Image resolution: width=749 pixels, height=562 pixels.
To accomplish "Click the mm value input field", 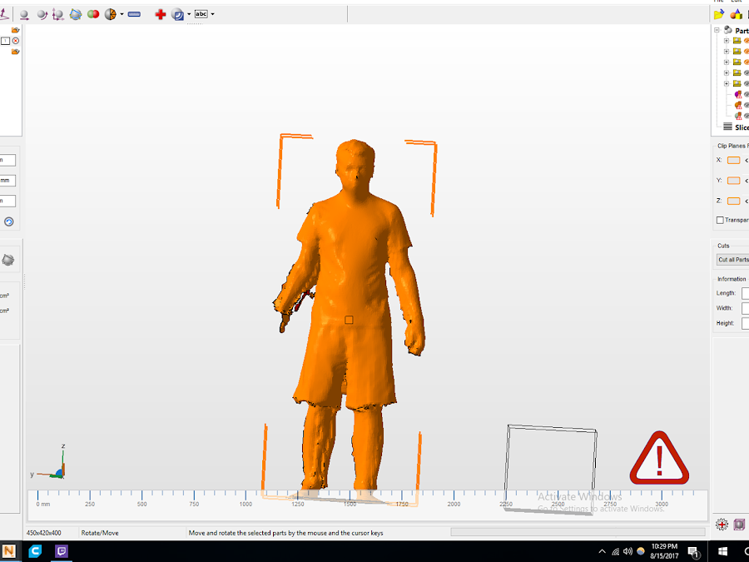I will 7,180.
